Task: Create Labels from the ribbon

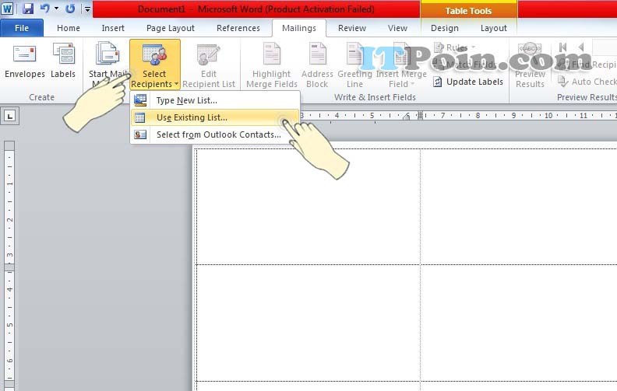Action: pyautogui.click(x=63, y=62)
